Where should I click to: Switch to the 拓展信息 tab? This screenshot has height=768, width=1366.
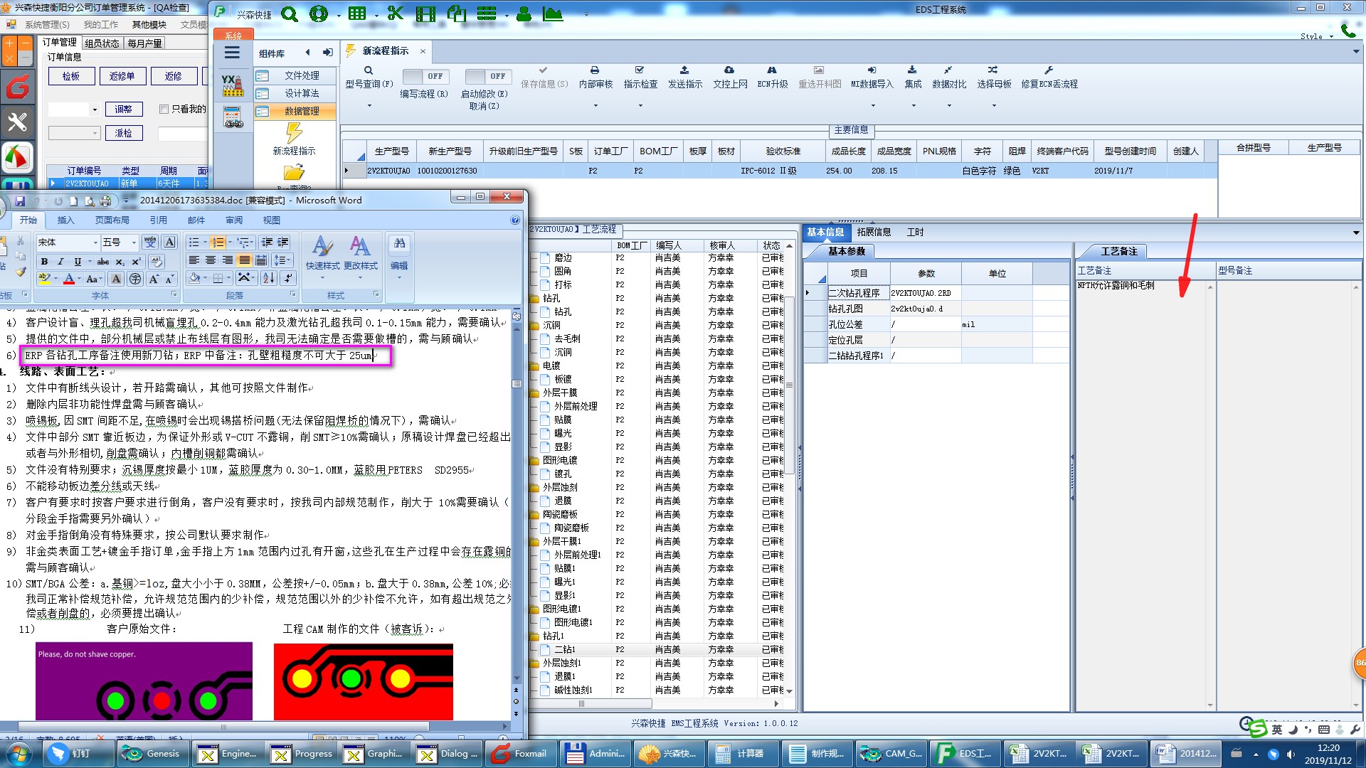click(874, 232)
